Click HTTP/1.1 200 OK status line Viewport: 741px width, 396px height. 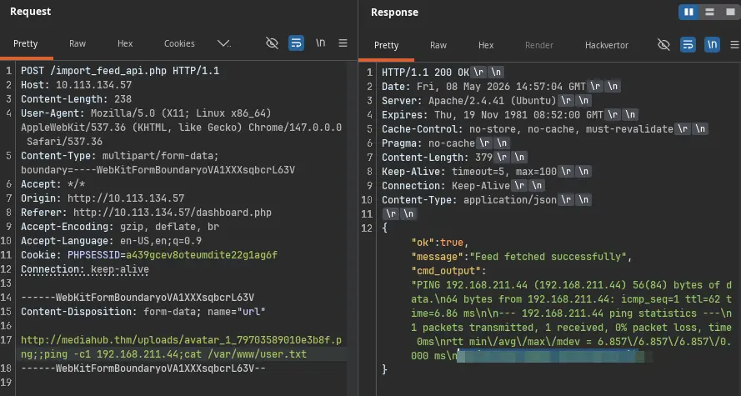click(425, 73)
